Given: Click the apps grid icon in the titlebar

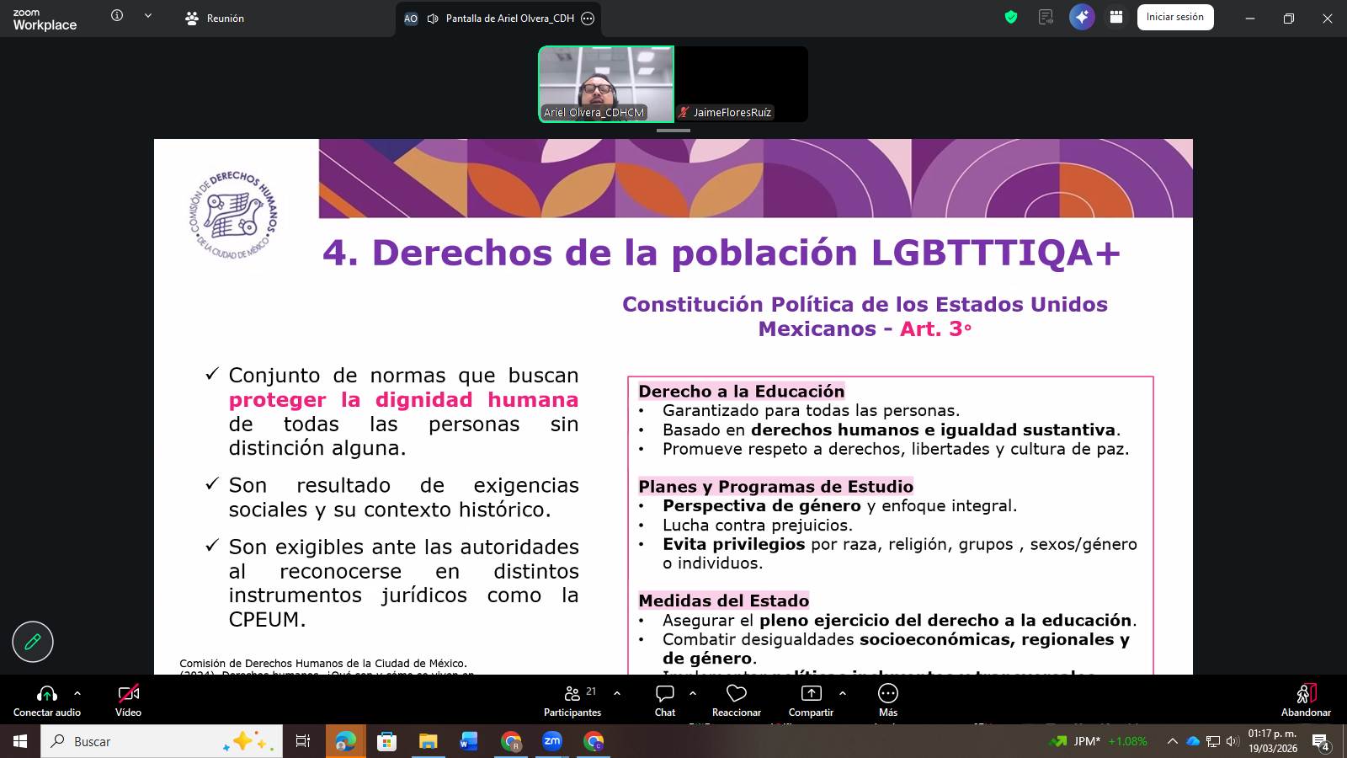Looking at the screenshot, I should click(x=1116, y=17).
